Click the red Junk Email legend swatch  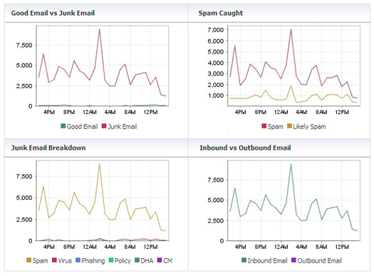pos(104,126)
